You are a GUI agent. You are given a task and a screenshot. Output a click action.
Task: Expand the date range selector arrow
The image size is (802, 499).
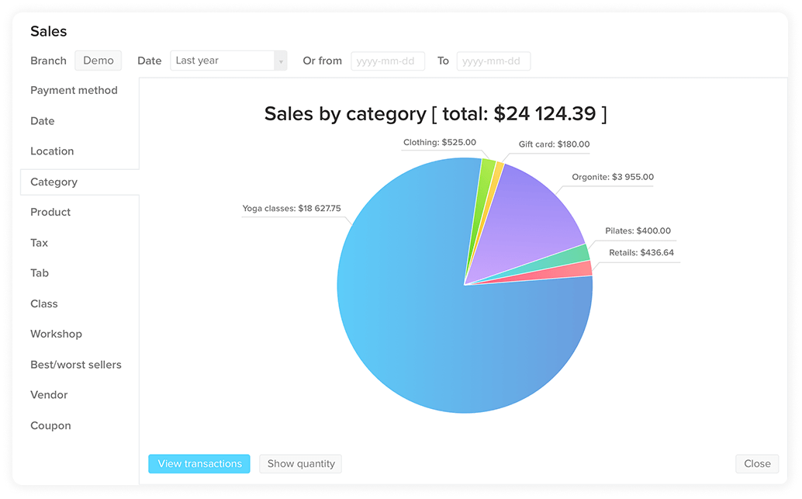[x=280, y=61]
